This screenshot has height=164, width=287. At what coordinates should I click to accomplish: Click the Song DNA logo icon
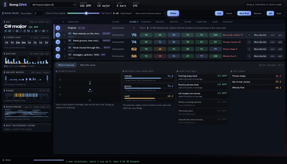5,4
